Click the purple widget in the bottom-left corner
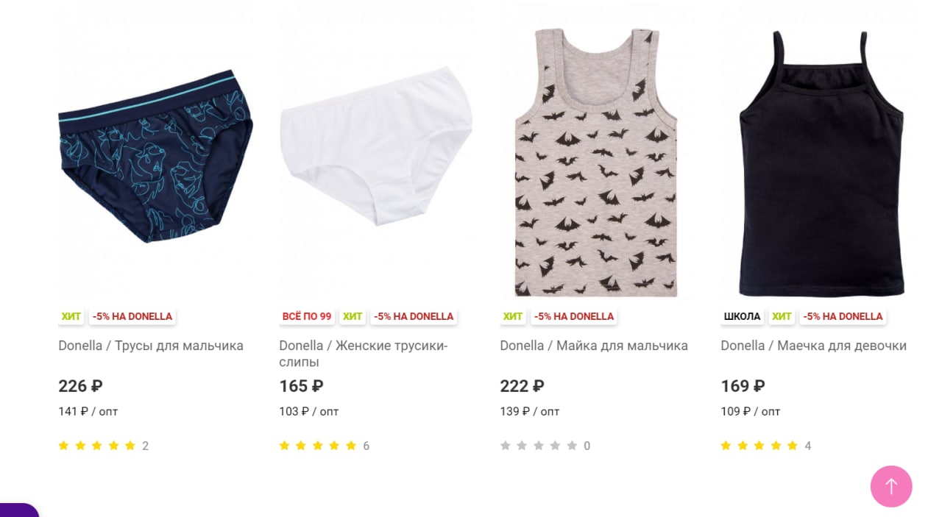The image size is (942, 517). pos(19,510)
